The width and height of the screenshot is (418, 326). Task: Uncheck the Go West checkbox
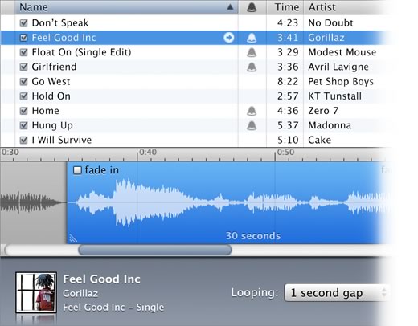point(24,81)
